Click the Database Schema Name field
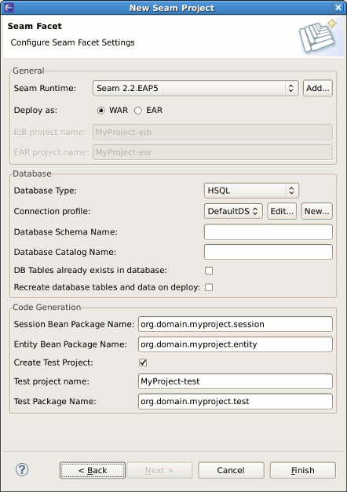Viewport: 347px width, 492px height. tap(268, 232)
